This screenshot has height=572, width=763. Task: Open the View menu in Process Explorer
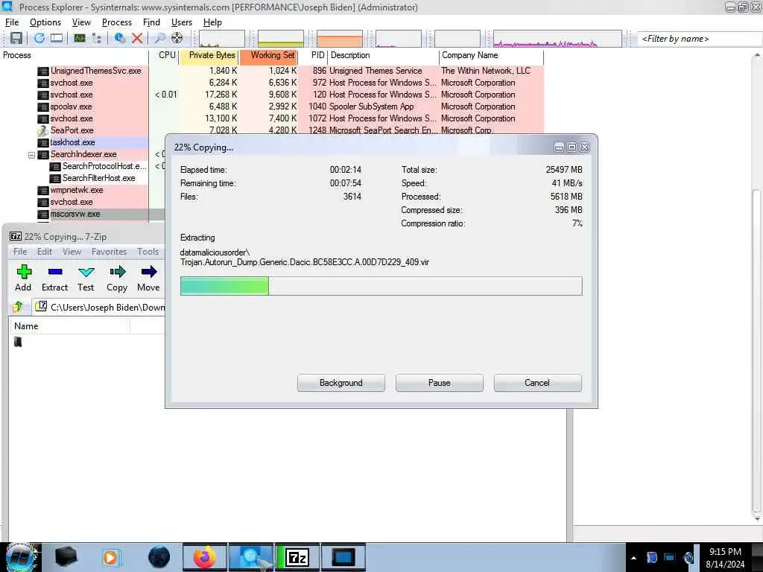(x=81, y=22)
